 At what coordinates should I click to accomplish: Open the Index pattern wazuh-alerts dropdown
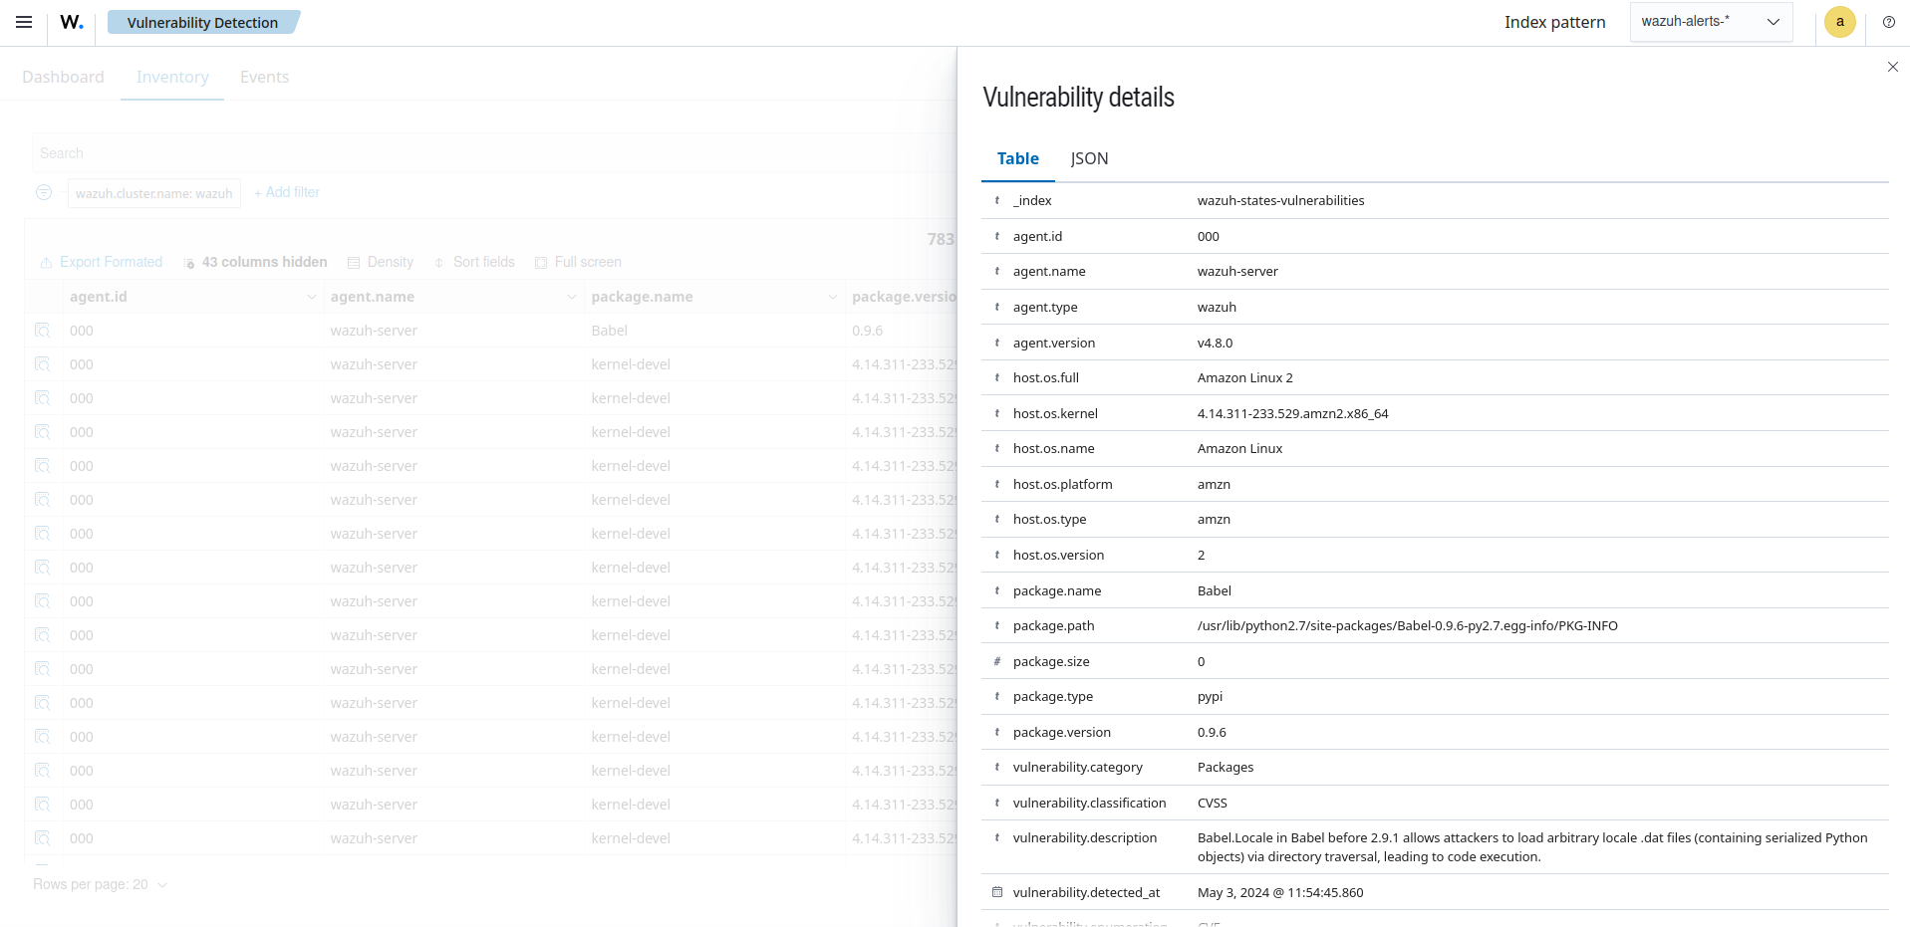(1710, 22)
